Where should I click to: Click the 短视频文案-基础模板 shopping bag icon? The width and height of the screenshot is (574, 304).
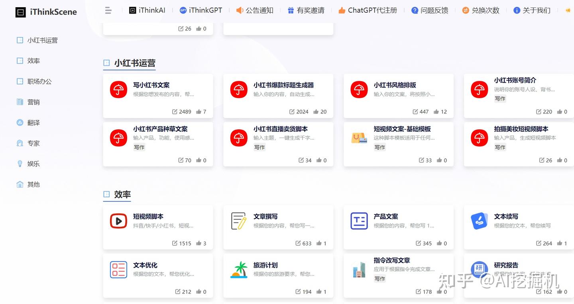[x=358, y=138]
